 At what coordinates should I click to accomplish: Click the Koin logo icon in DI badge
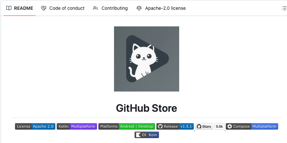click(x=138, y=135)
